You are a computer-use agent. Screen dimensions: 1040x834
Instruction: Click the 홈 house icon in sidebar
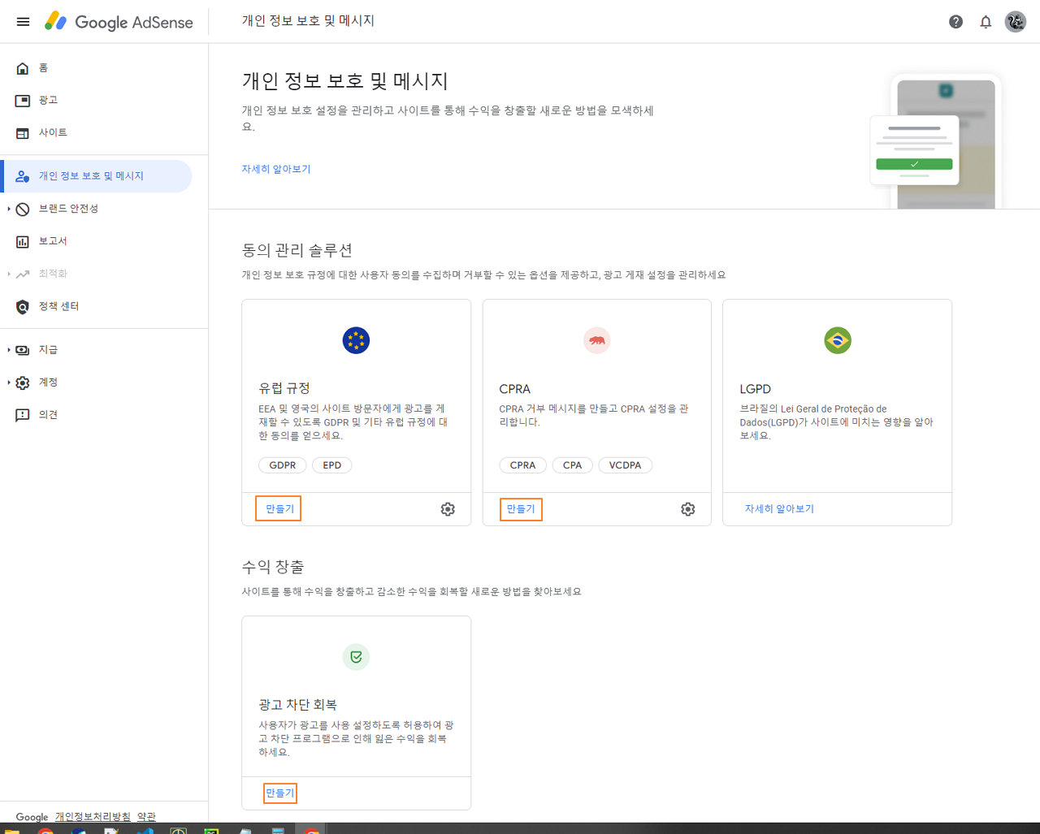pyautogui.click(x=23, y=68)
